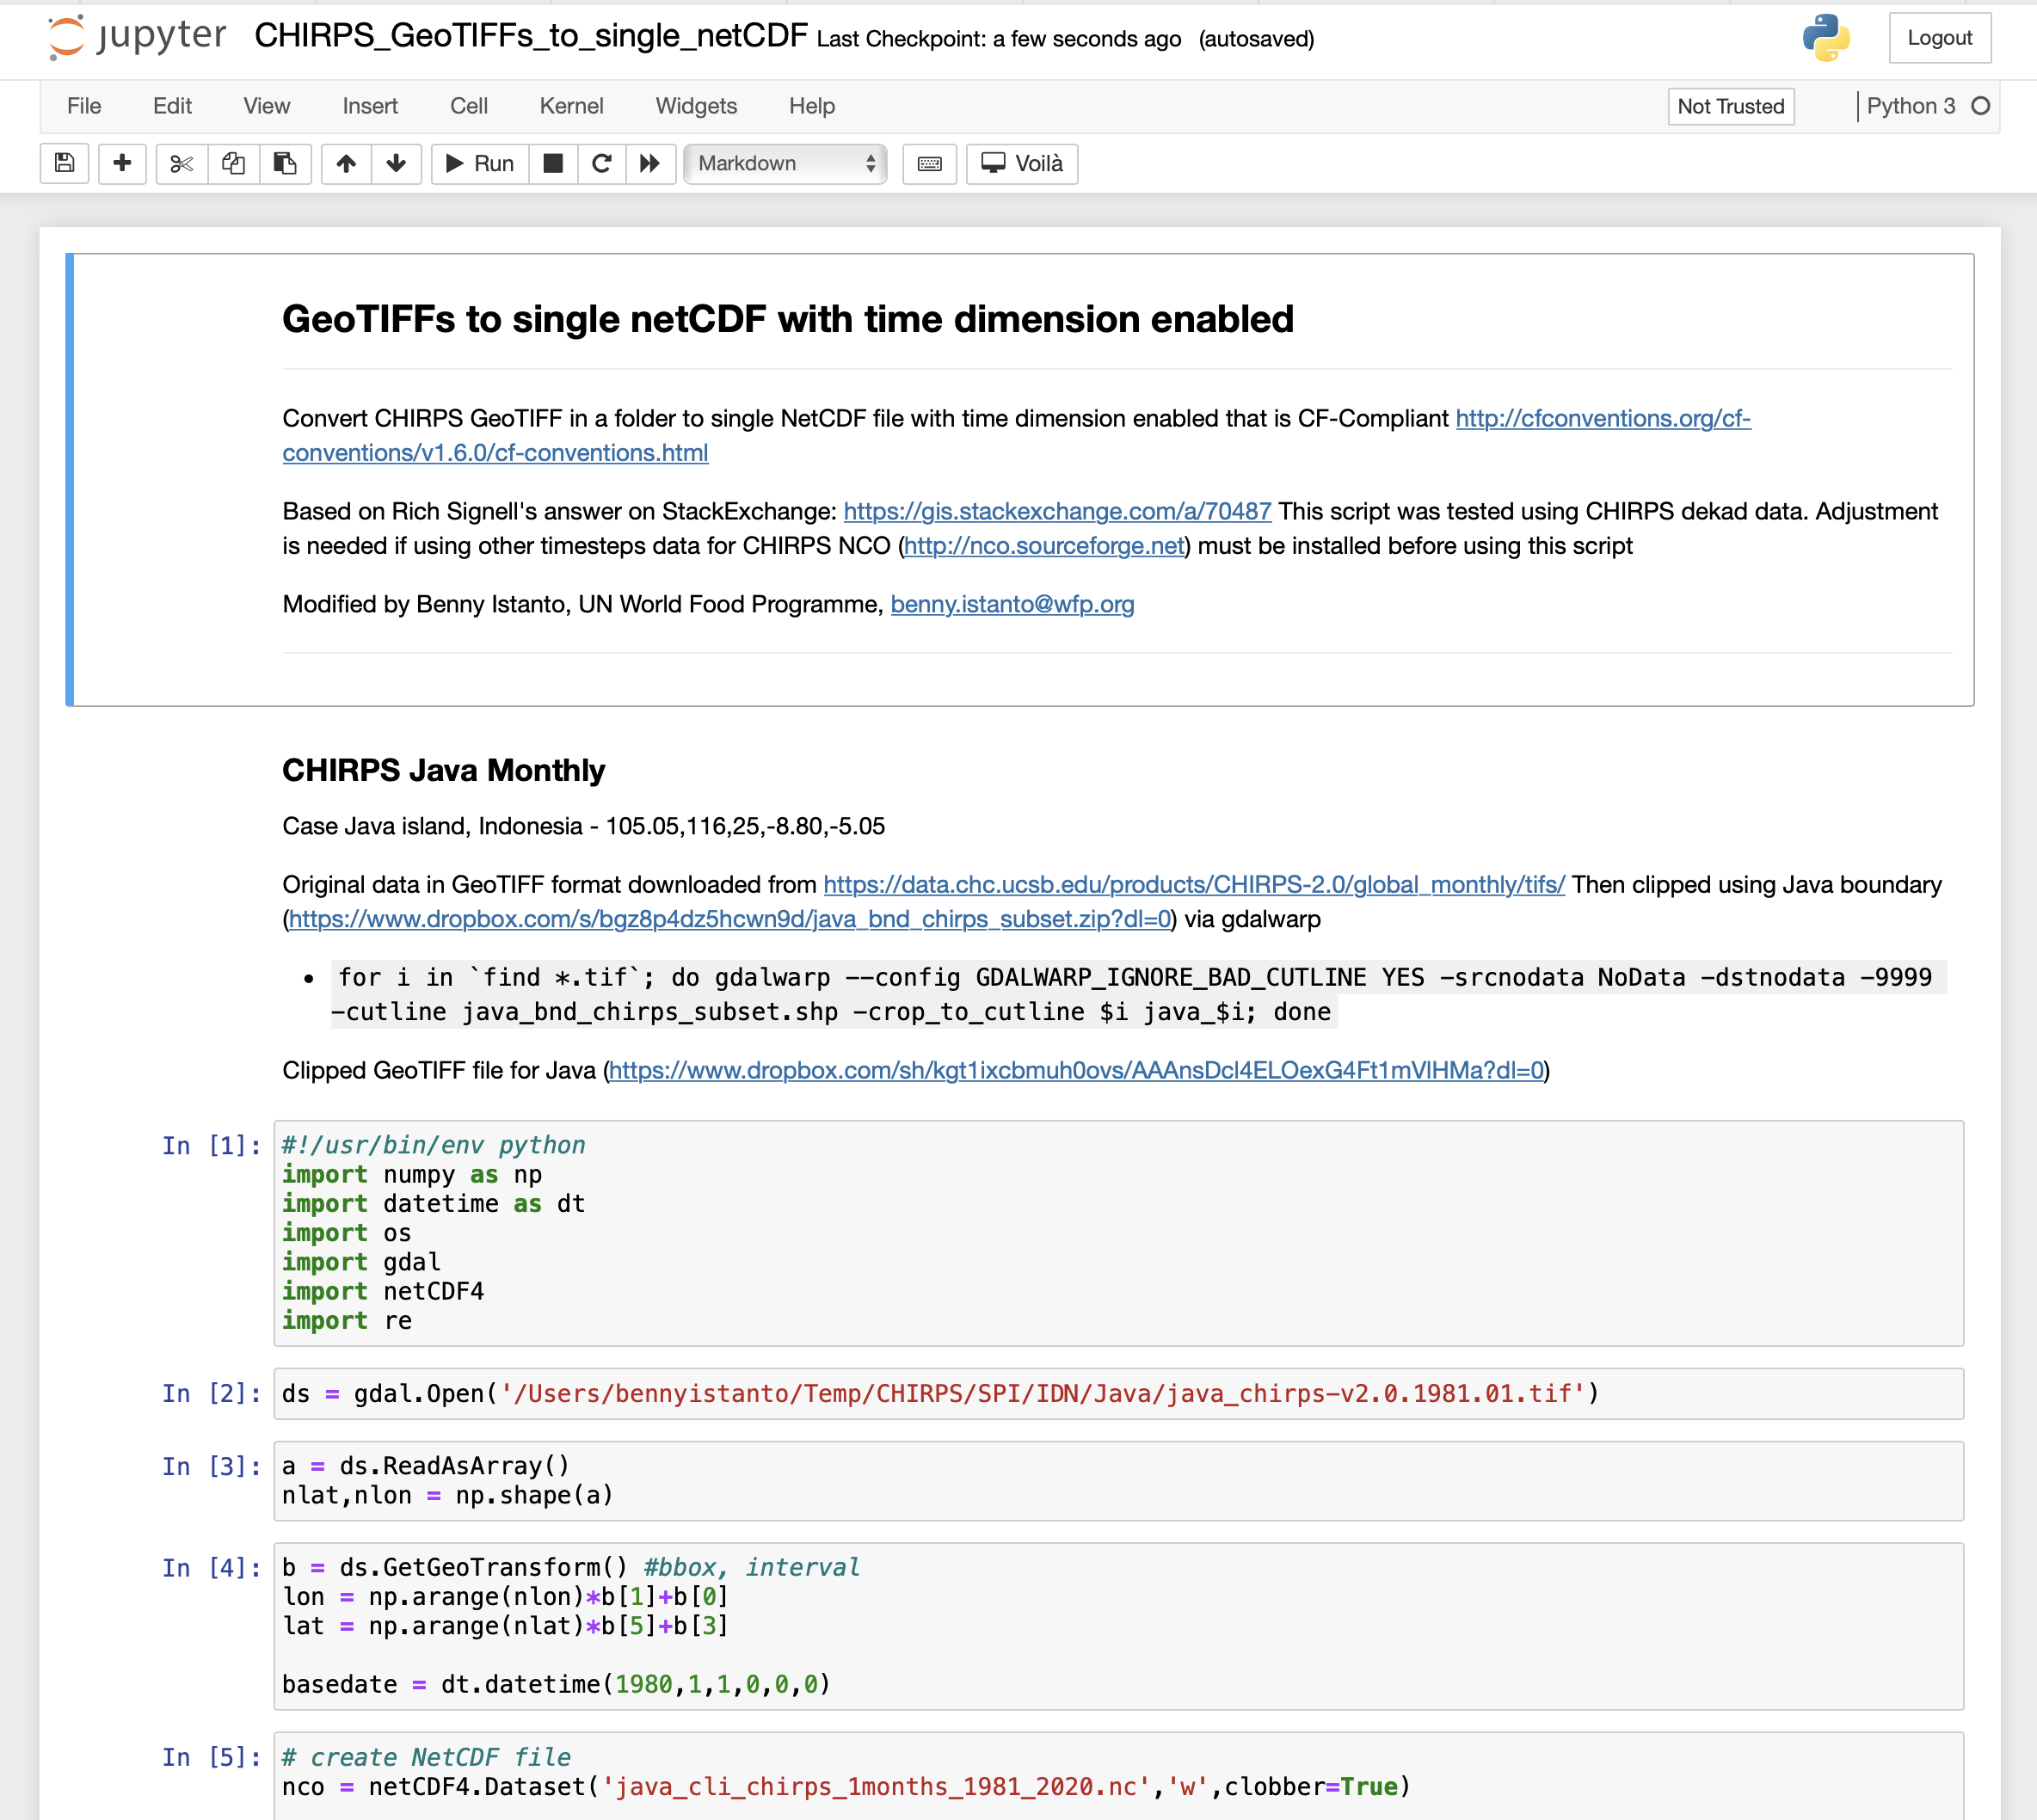Image resolution: width=2037 pixels, height=1820 pixels.
Task: Click the Run cell button
Action: [478, 163]
